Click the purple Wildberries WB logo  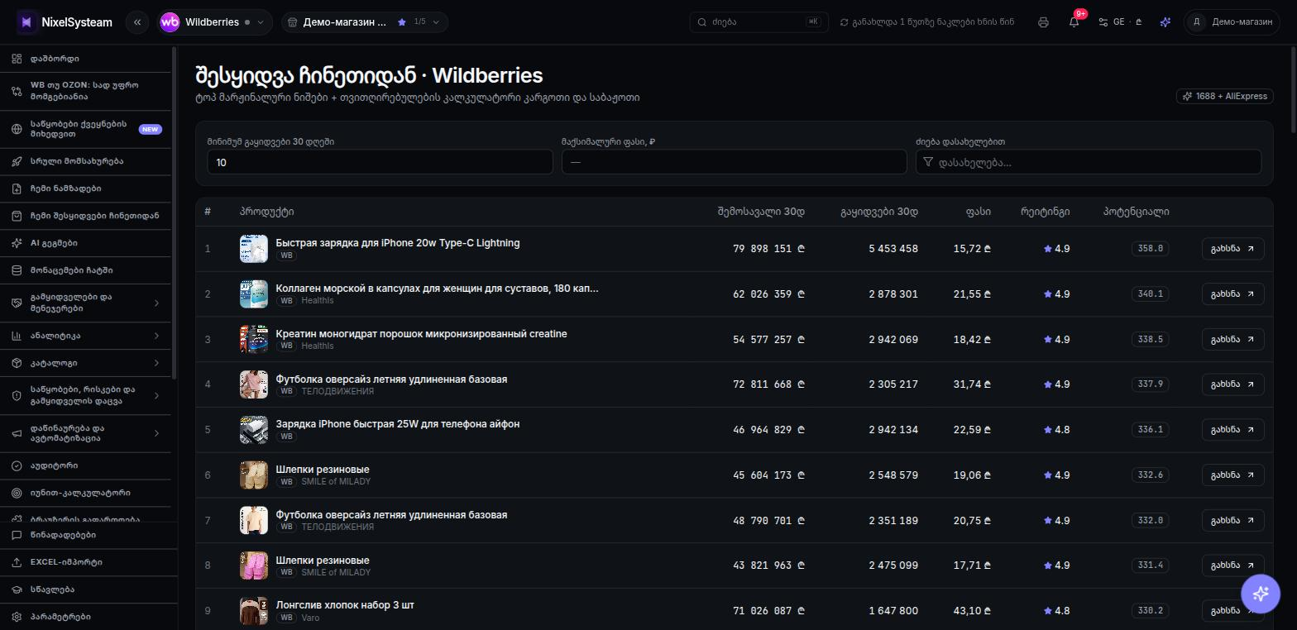[170, 22]
